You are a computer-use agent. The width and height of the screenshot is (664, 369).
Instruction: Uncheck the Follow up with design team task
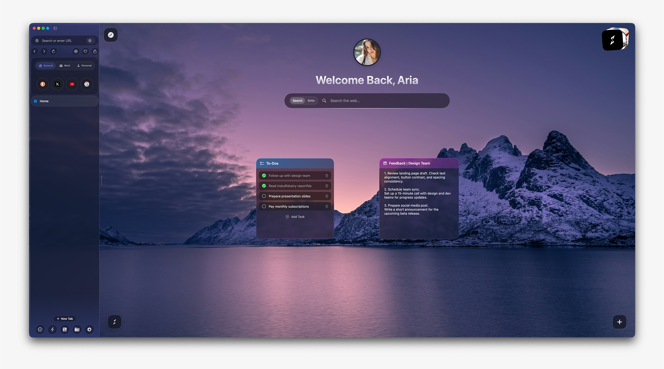(264, 176)
